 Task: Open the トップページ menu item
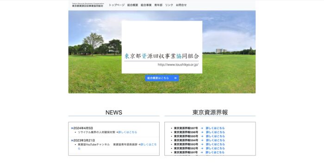coord(117,5)
